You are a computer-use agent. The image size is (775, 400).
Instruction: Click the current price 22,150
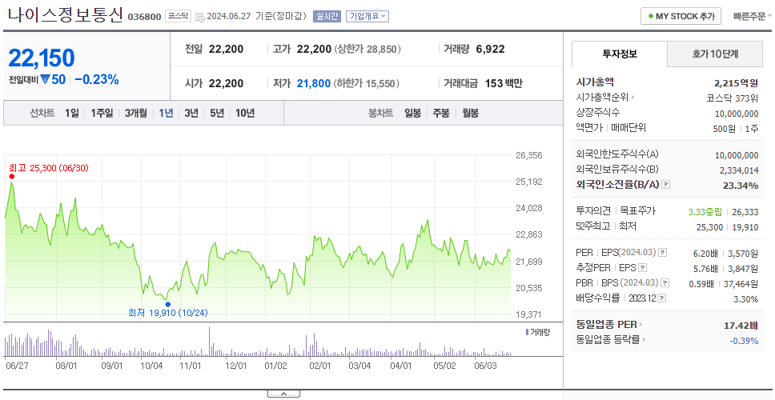click(x=42, y=58)
